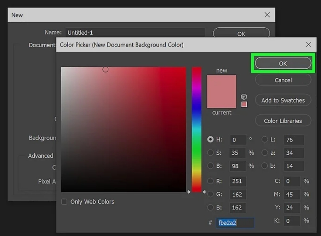Screen dimensions: 321x236
Task: Open the Color Libraries panel
Action: point(283,121)
